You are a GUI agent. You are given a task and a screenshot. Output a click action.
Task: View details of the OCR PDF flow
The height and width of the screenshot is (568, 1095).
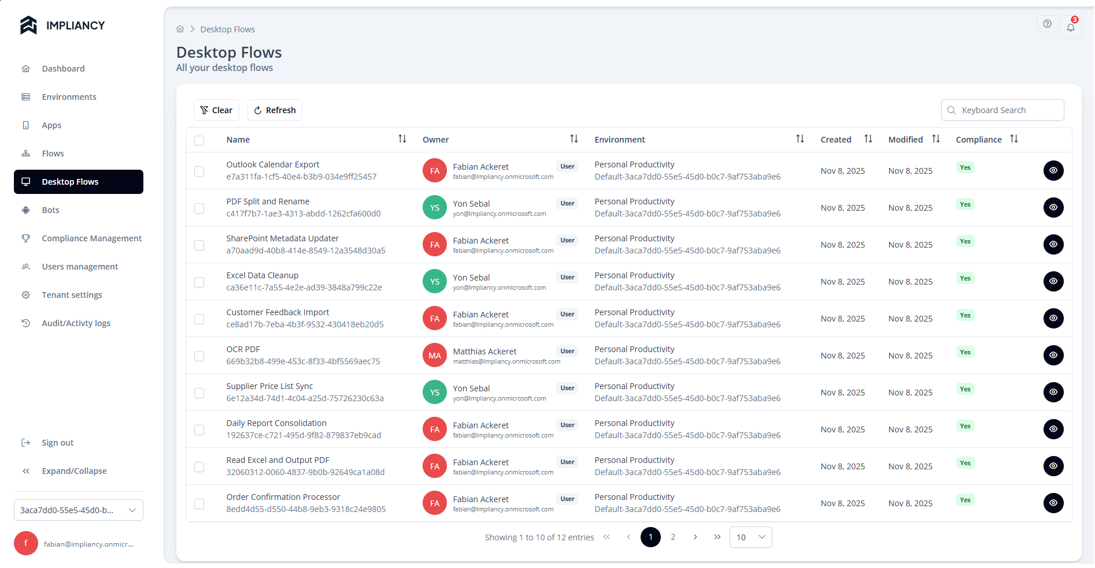(x=1053, y=355)
